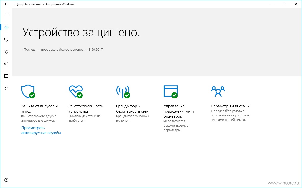The width and height of the screenshot is (302, 188).
Task: Close the Defender Security Center window
Action: coord(296,4)
